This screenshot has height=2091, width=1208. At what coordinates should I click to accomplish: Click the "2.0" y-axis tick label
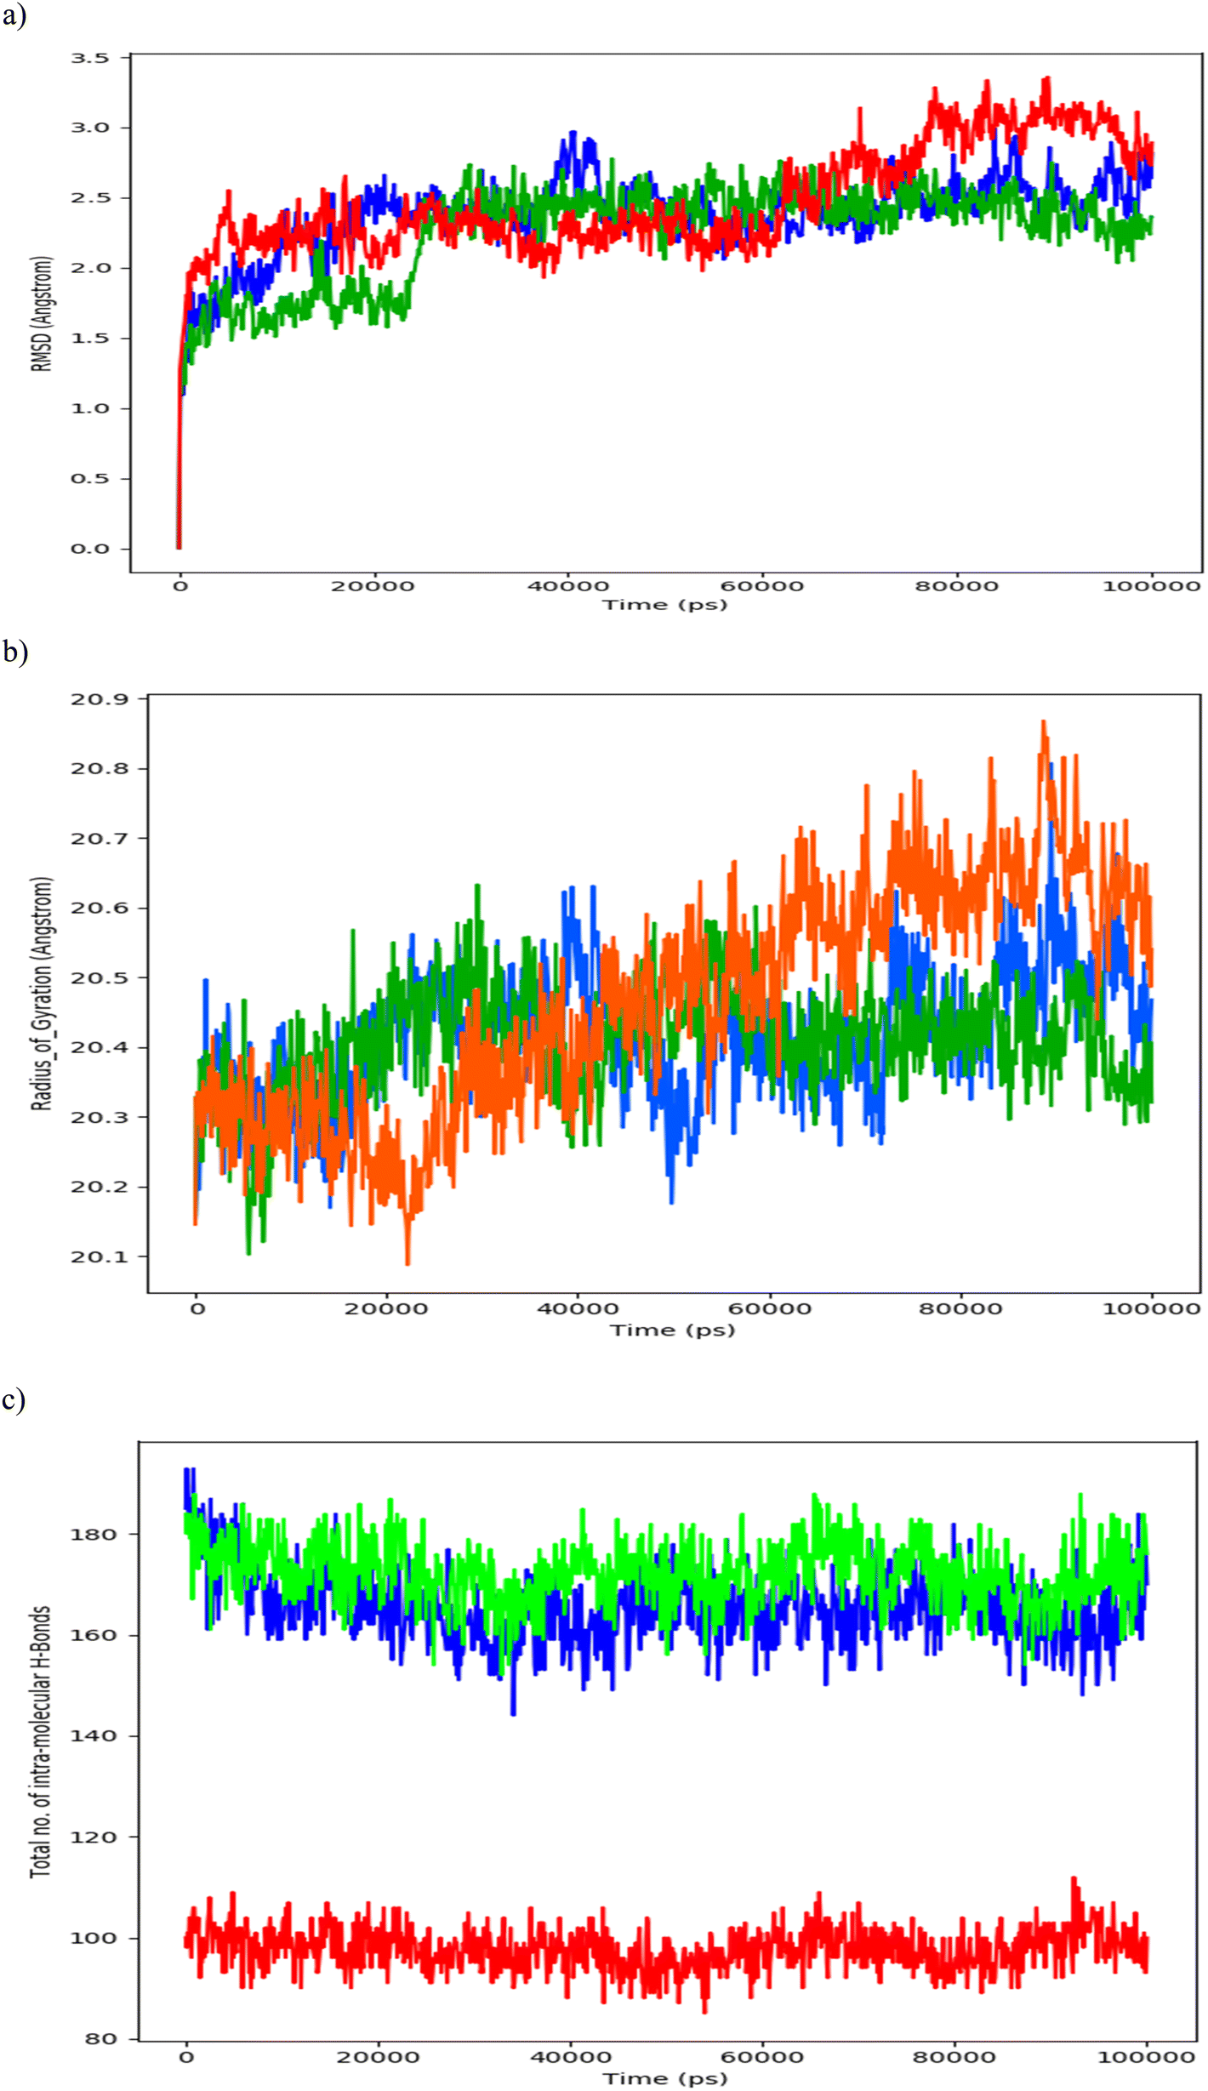90,268
